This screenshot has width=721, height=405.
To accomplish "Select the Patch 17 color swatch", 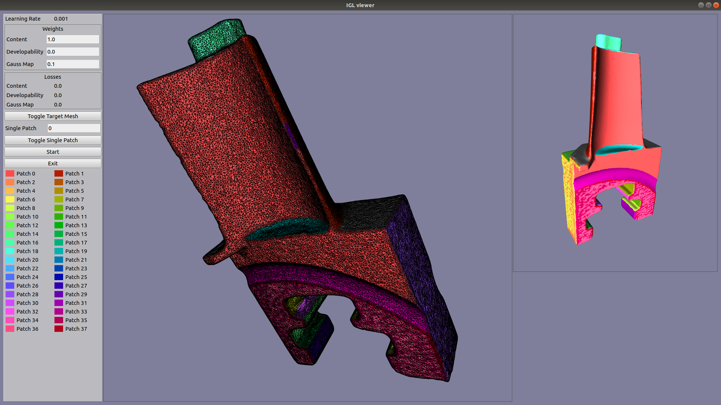I will (x=59, y=243).
